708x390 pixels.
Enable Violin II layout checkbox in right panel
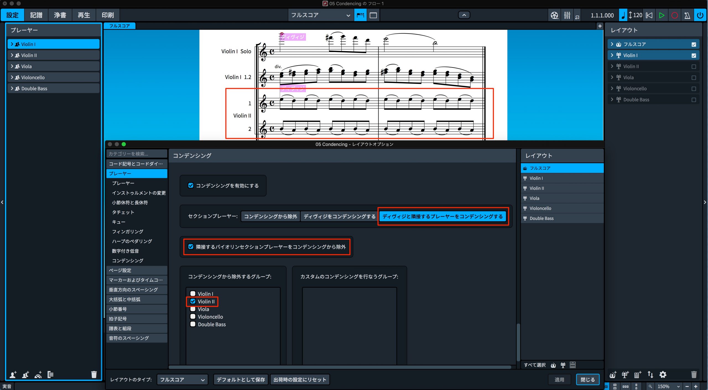[694, 66]
